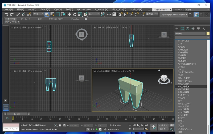Open the アニメーション(A) menu
This screenshot has width=213, height=134.
[101, 10]
